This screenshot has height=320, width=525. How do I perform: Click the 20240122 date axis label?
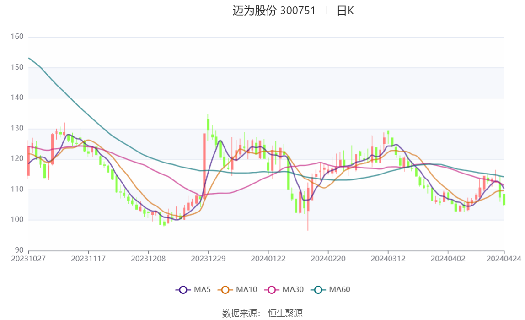click(268, 259)
